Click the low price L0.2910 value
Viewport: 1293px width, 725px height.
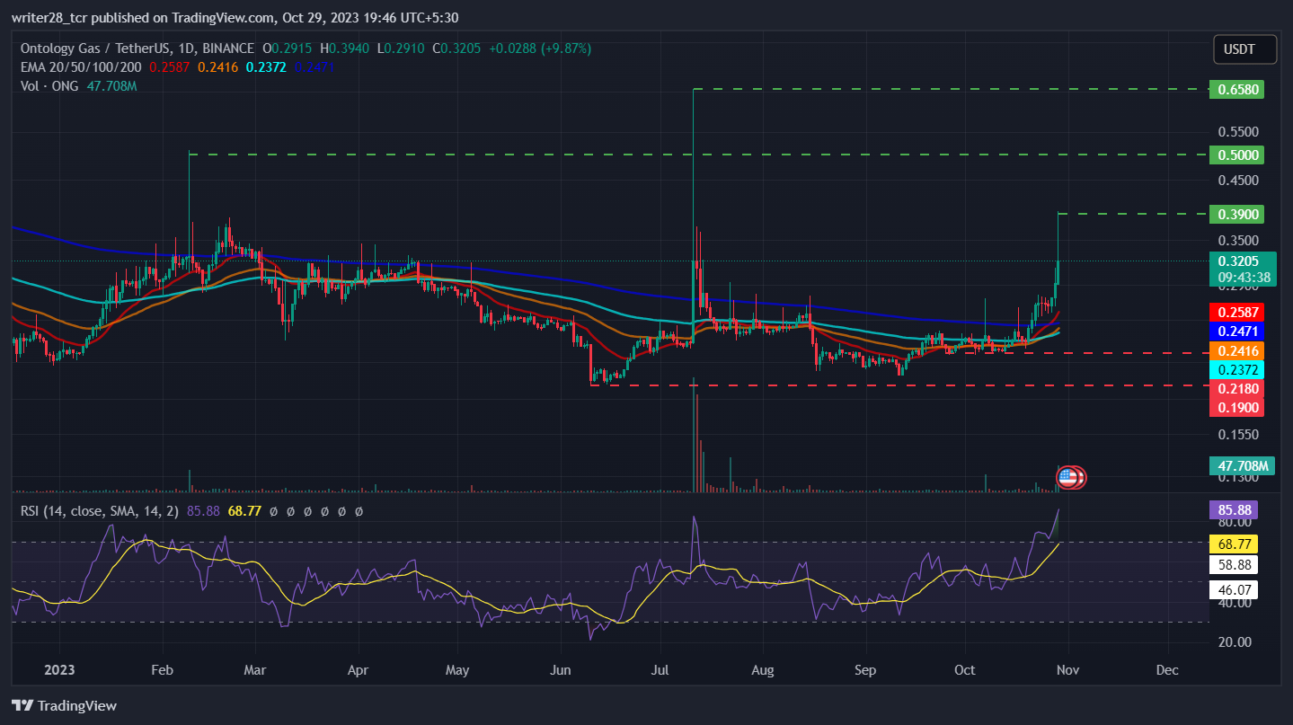[403, 49]
